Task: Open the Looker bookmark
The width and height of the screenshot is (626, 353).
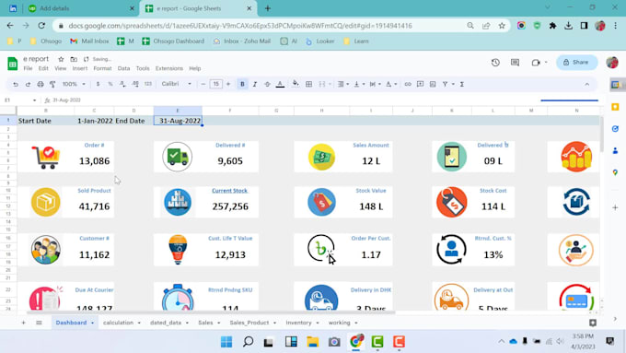Action: click(x=319, y=41)
